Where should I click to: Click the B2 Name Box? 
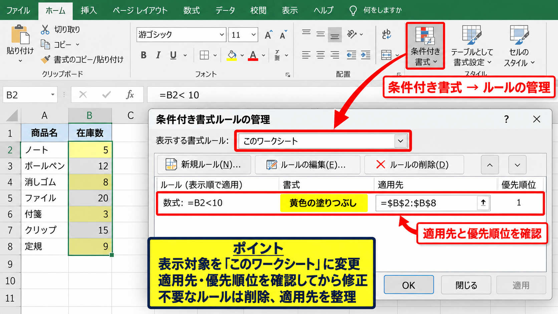[x=30, y=95]
